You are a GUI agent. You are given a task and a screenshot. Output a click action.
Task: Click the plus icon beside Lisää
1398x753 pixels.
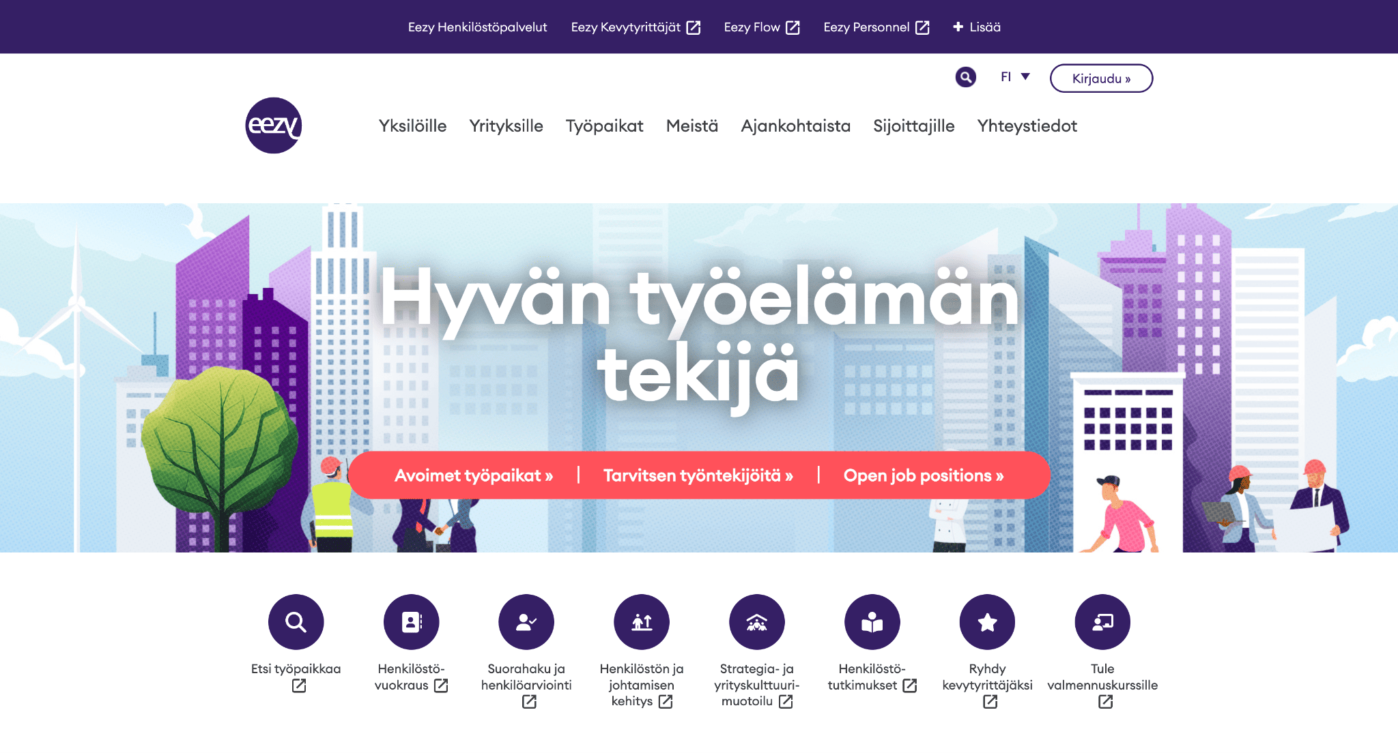point(958,27)
